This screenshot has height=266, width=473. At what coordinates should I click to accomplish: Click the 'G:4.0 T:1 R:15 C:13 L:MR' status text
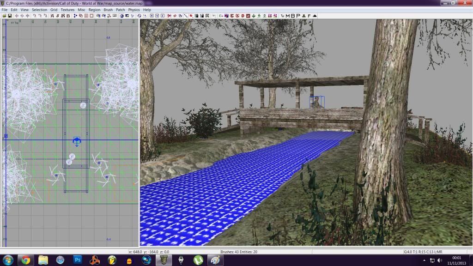pos(423,252)
